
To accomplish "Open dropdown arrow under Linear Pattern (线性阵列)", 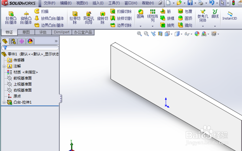I will 152,26.
